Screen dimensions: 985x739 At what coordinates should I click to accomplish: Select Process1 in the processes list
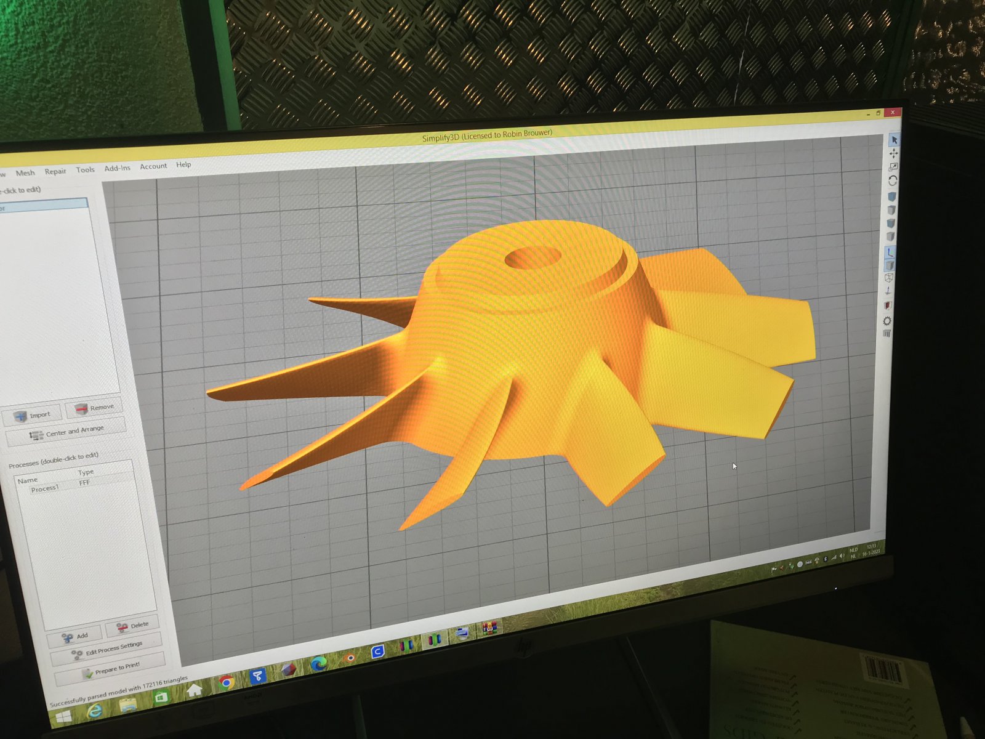pos(44,489)
